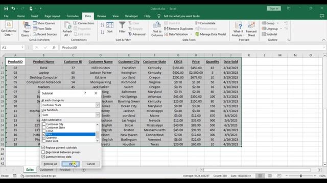Image resolution: width=327 pixels, height=183 pixels.
Task: Add a new sheet
Action: tap(84, 170)
